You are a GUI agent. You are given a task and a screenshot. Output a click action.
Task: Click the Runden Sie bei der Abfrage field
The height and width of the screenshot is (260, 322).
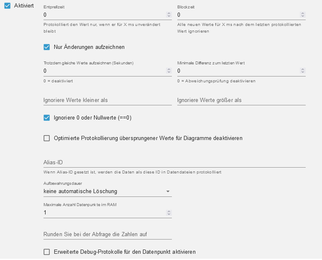[x=107, y=235]
